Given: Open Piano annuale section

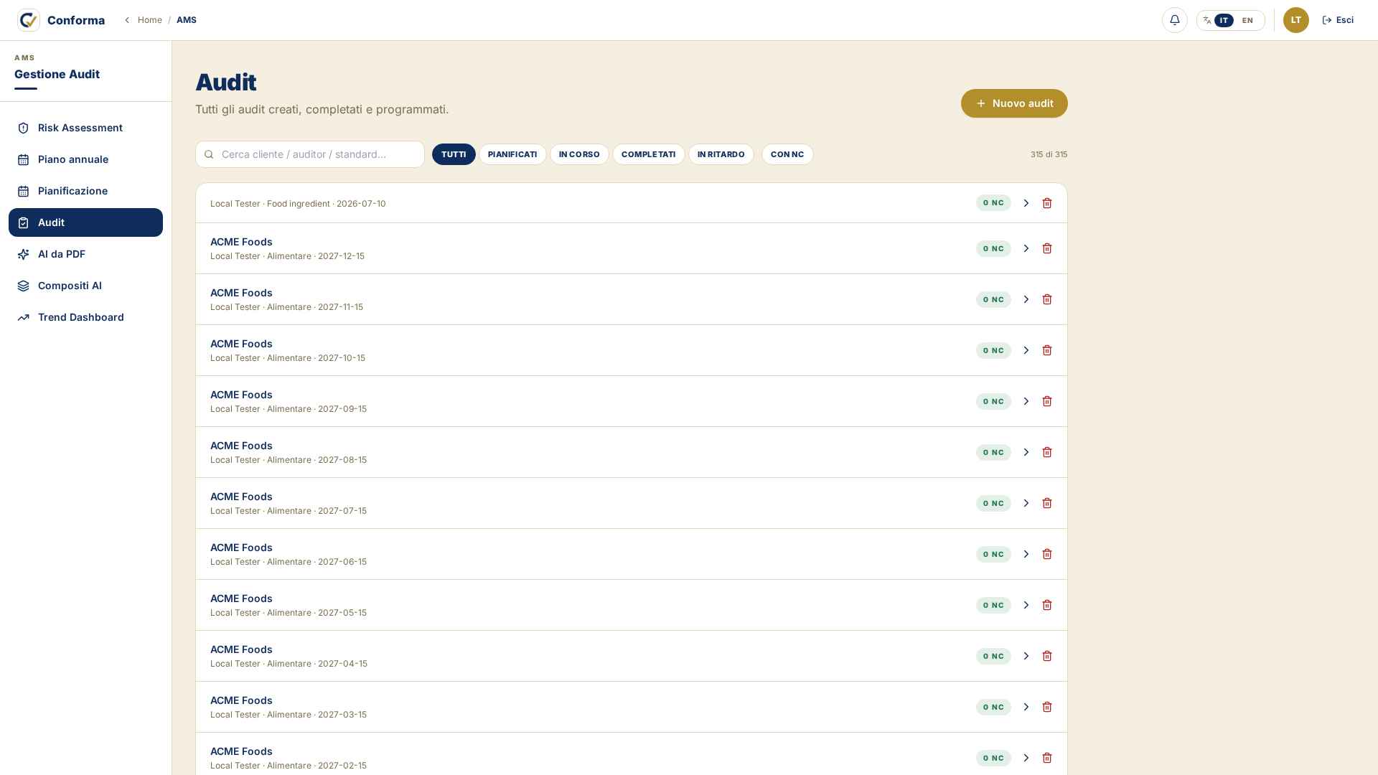Looking at the screenshot, I should [85, 159].
